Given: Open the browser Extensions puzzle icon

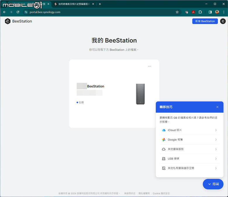Looking at the screenshot, I should tap(200, 12).
